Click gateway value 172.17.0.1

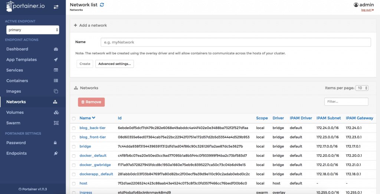[353, 146]
